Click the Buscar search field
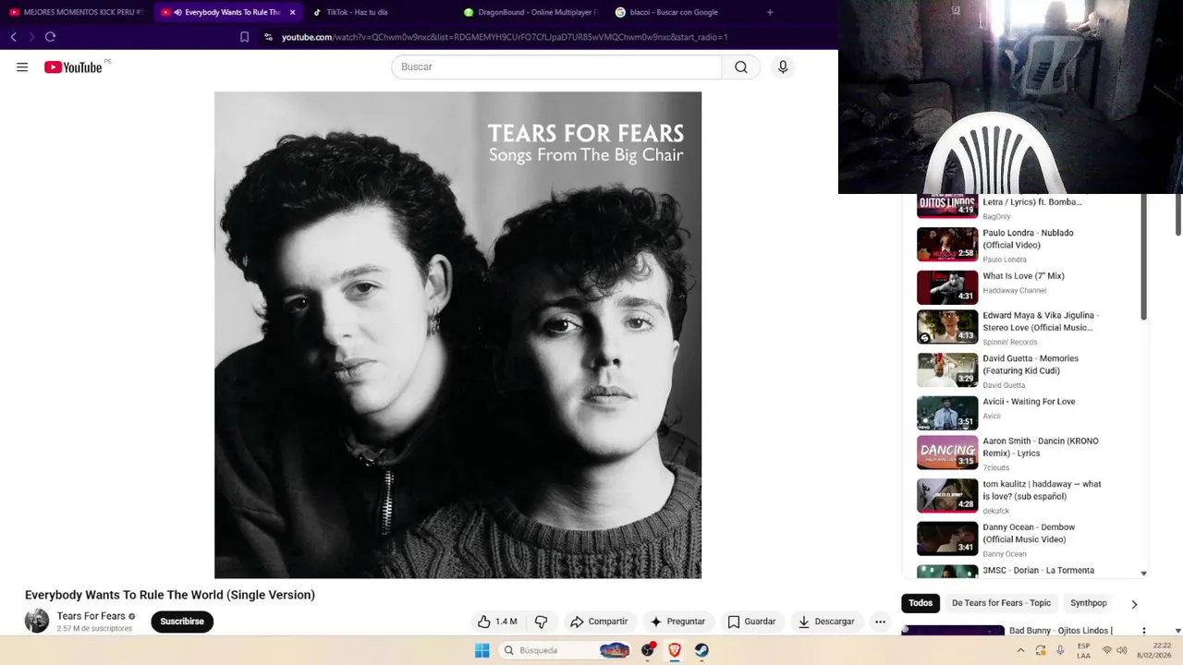 [x=556, y=66]
